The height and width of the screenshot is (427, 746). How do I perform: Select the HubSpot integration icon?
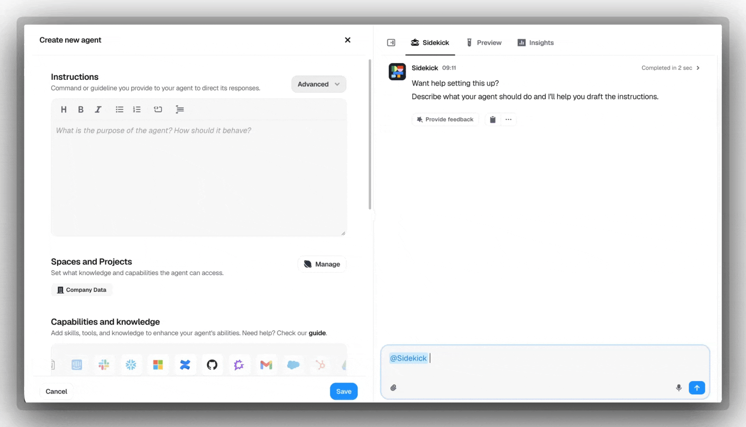tap(320, 365)
